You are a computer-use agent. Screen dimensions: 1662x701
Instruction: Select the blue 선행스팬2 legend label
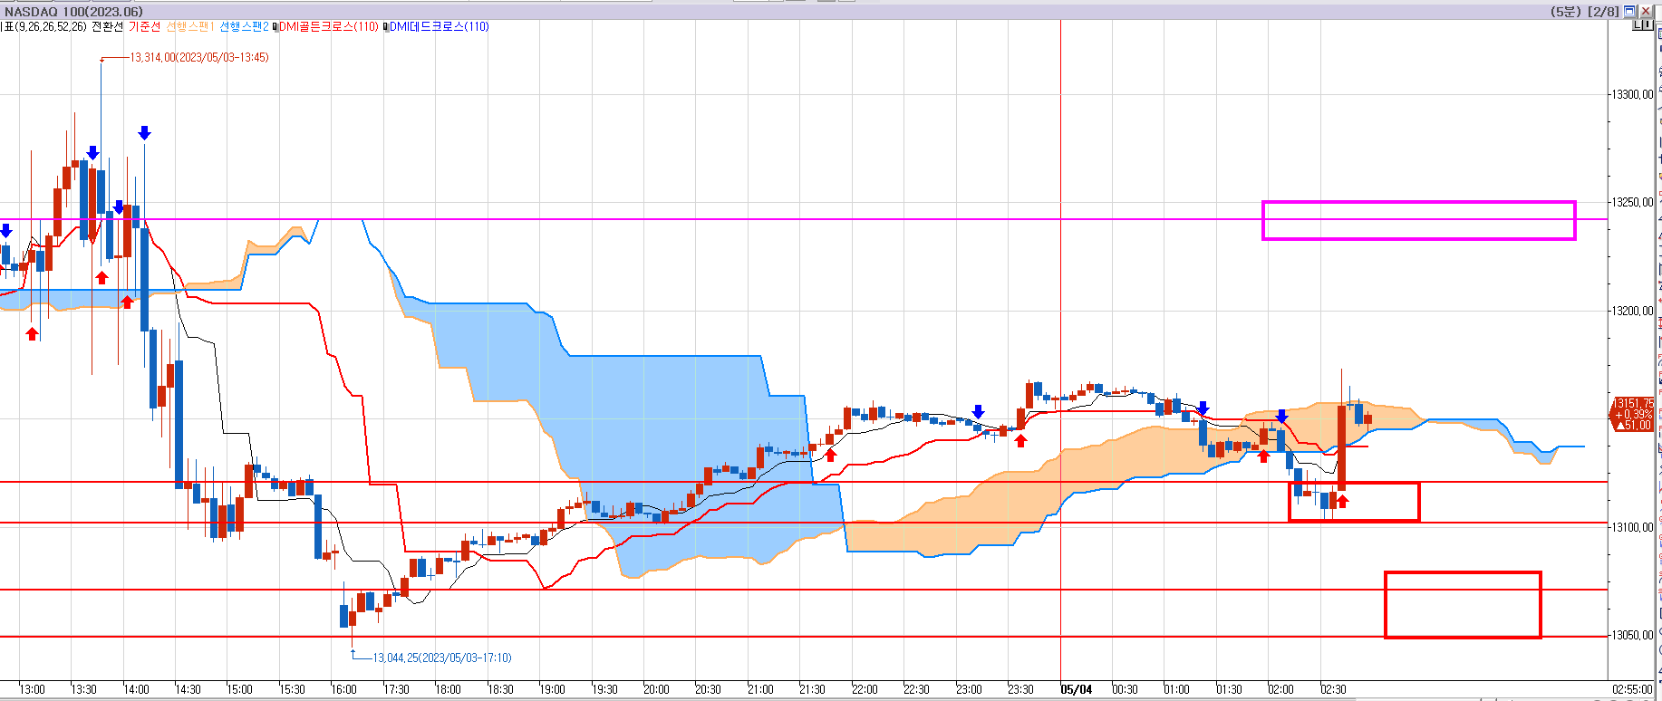pos(244,26)
